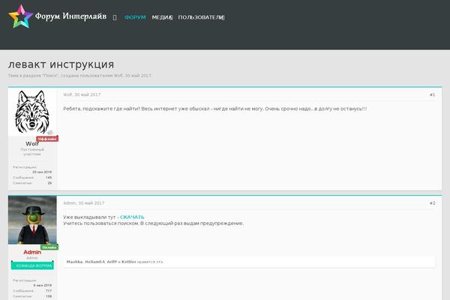The width and height of the screenshot is (450, 300).
Task: Click the "Admin, 30 май 2017" post header
Action: tap(84, 203)
